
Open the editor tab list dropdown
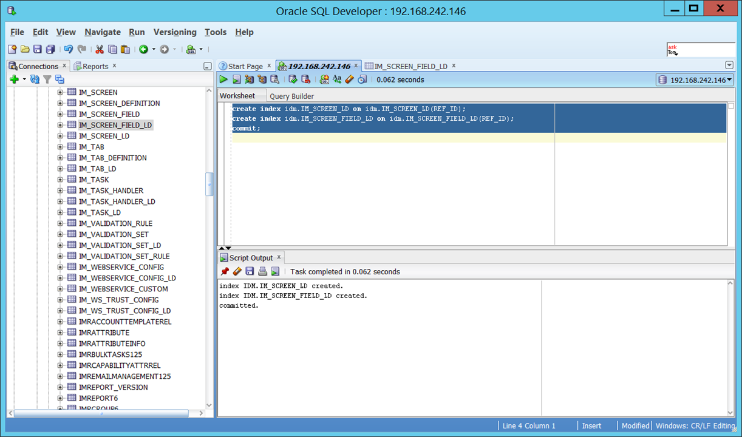click(729, 66)
